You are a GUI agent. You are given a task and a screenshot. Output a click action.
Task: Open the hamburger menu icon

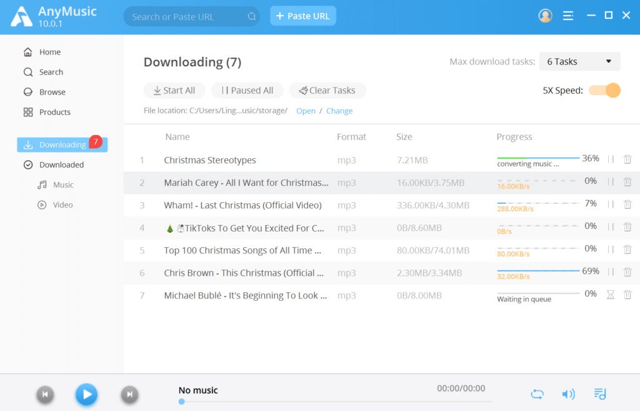568,16
